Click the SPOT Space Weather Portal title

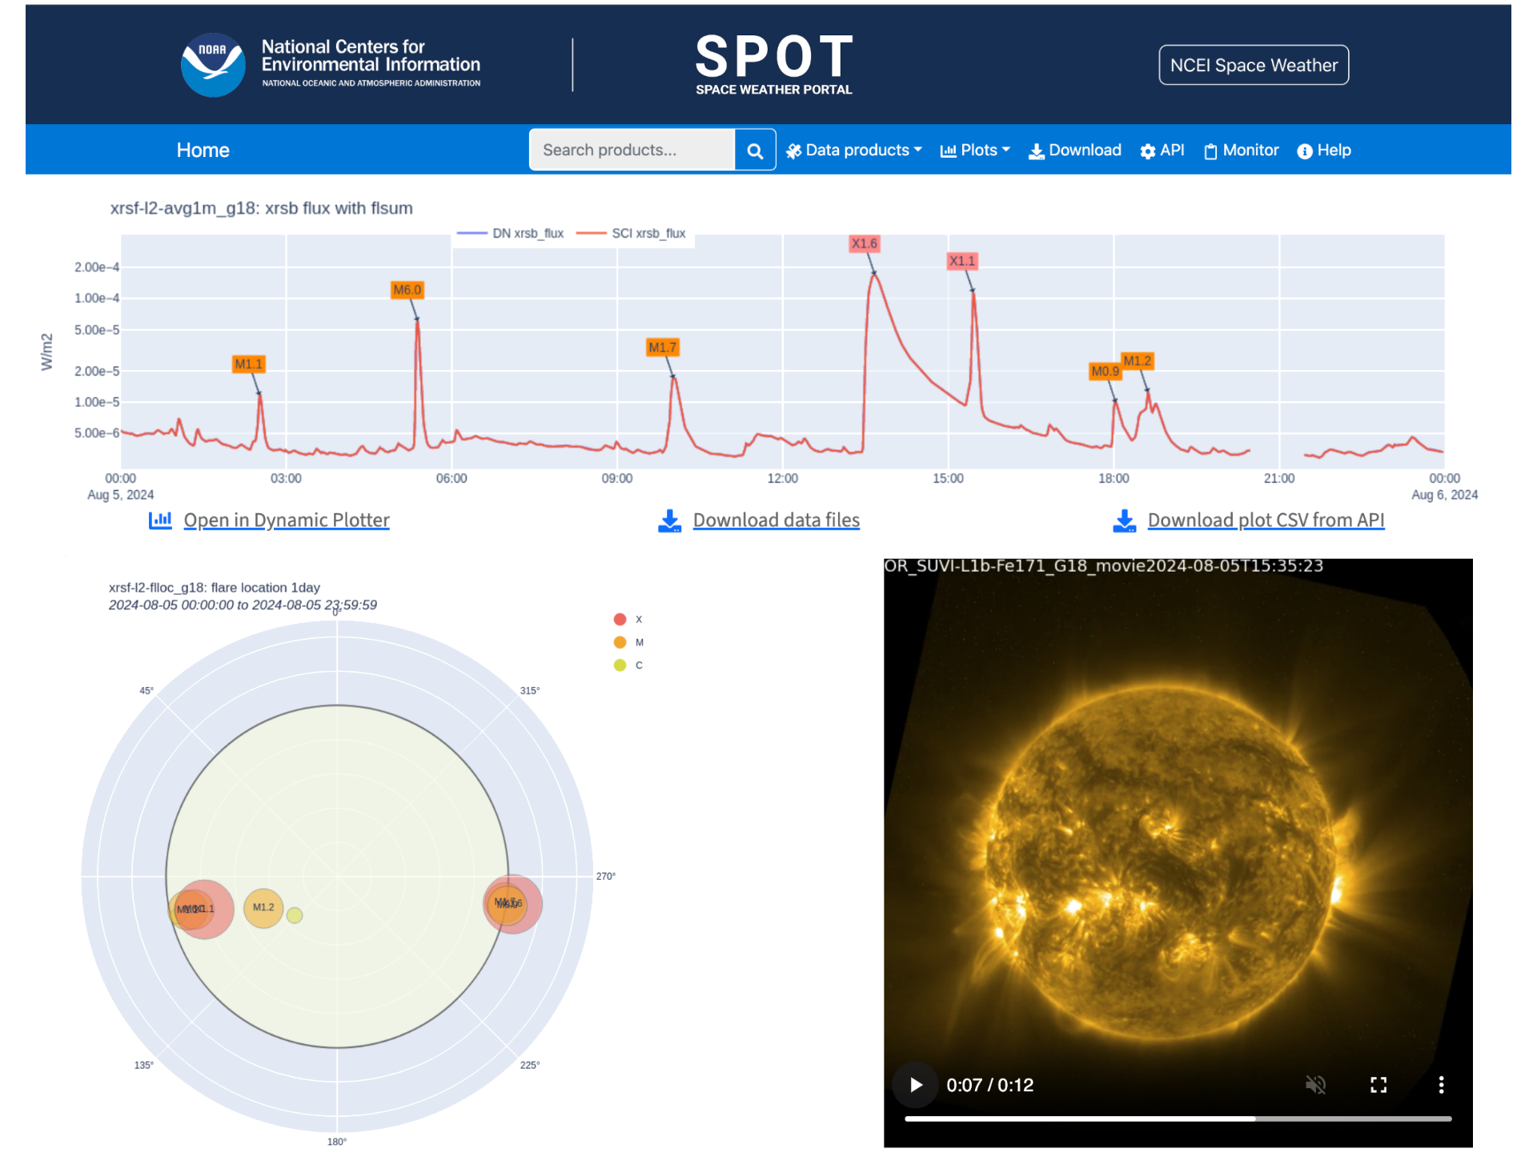(774, 65)
